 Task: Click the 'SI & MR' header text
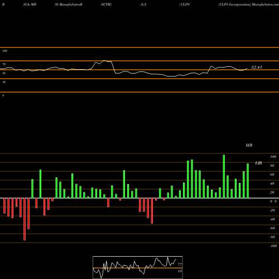pyautogui.click(x=30, y=4)
